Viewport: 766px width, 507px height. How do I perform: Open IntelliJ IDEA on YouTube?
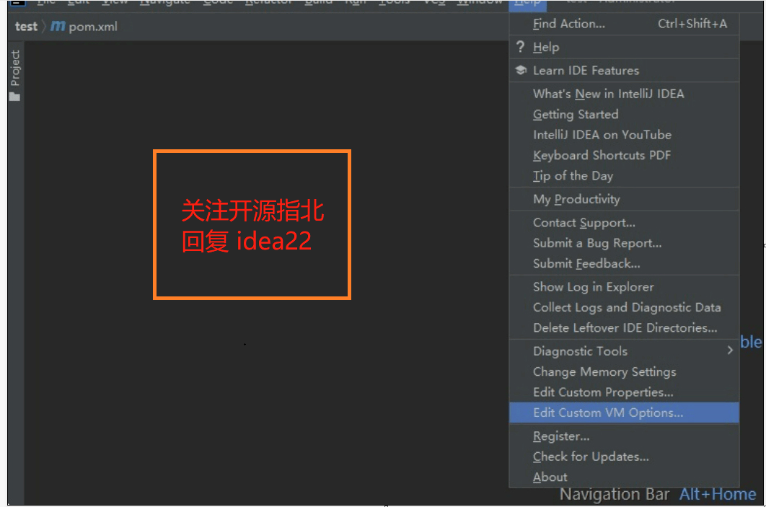pyautogui.click(x=624, y=135)
